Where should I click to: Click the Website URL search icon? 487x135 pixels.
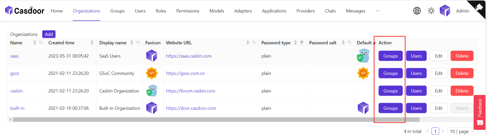pyautogui.click(x=254, y=43)
